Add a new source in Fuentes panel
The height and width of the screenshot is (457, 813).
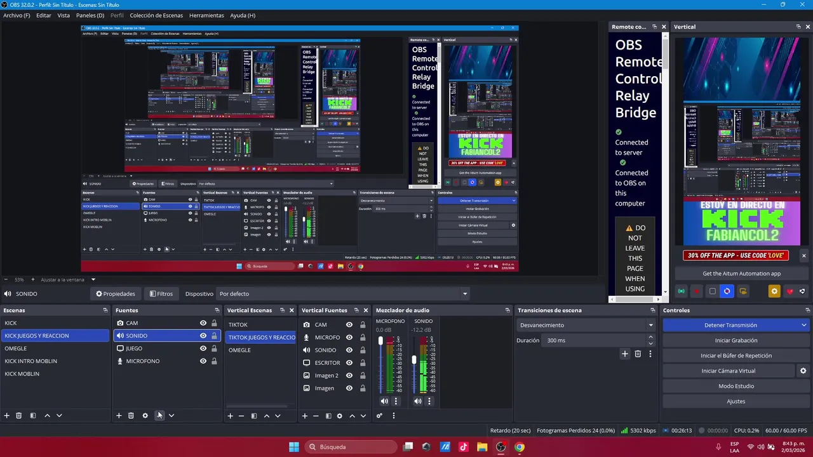[x=119, y=416]
